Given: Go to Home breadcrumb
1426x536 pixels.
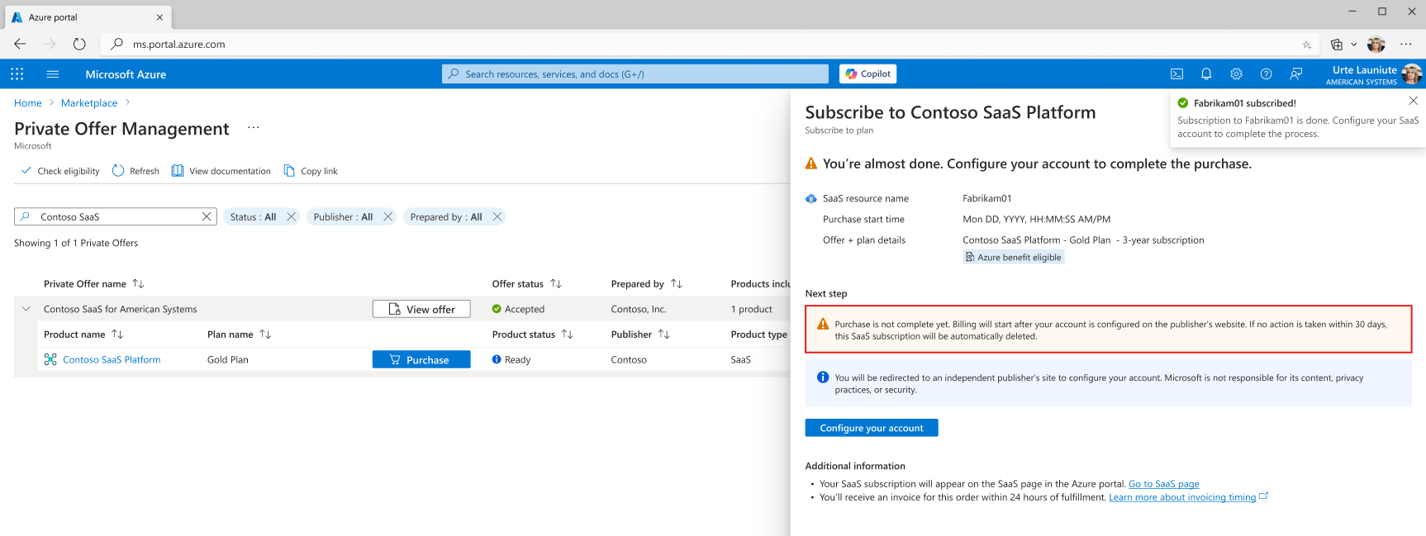Looking at the screenshot, I should coord(28,102).
